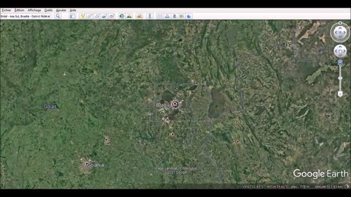This screenshot has width=351, height=197.
Task: Click the view in Google Maps globe icon
Action: 189,16
